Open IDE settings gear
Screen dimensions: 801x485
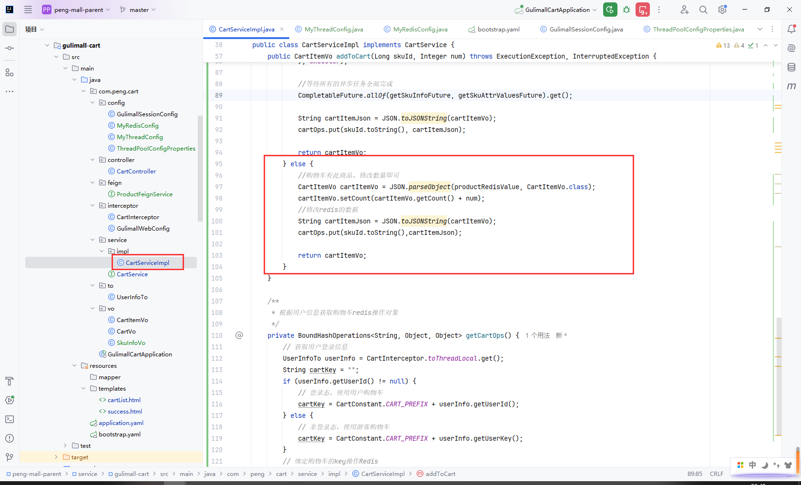(x=722, y=10)
